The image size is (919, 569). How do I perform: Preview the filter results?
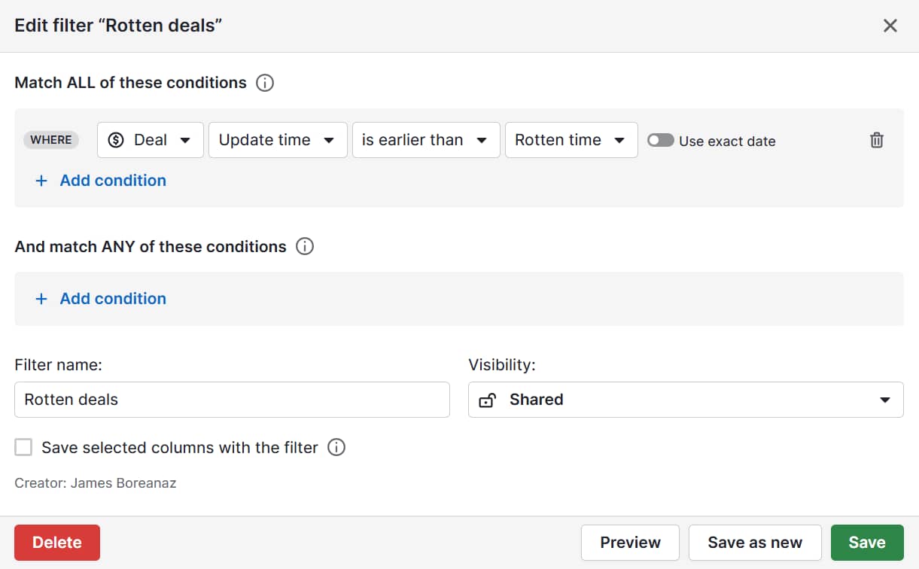[x=630, y=543]
